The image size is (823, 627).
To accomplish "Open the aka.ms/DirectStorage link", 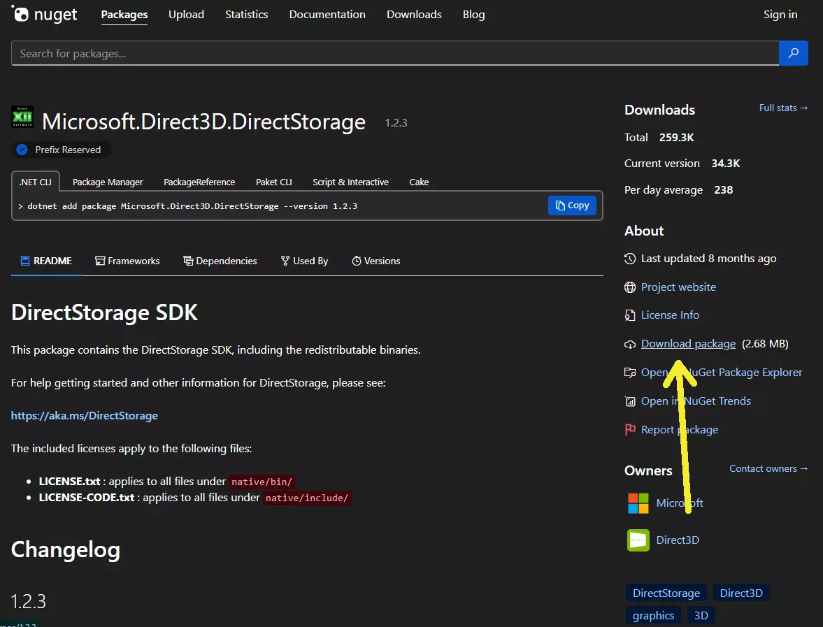I will (x=84, y=415).
